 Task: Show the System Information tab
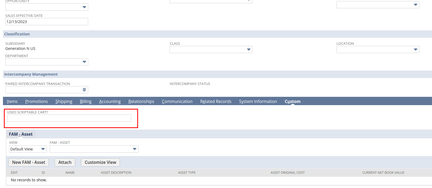258,101
